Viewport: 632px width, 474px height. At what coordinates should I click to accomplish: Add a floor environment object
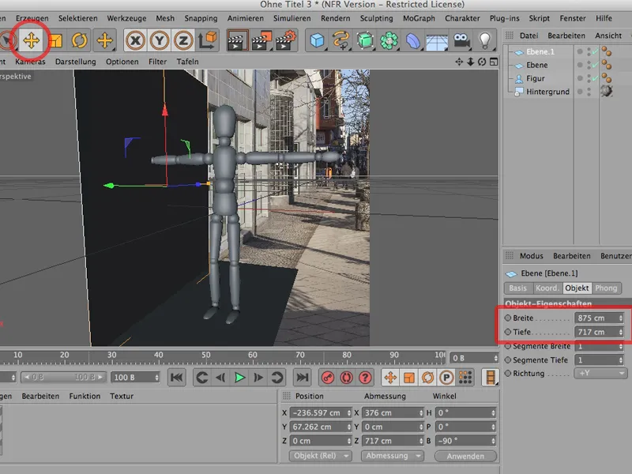point(437,40)
